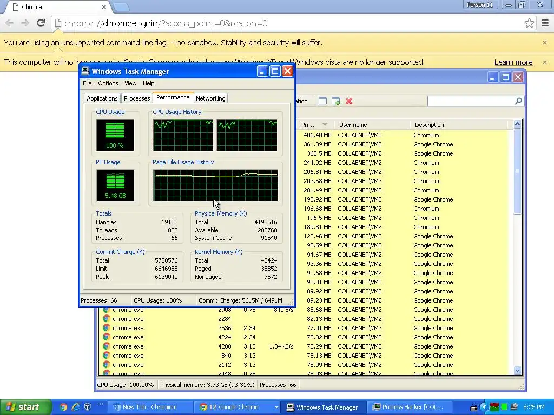Follow the Learn more link
The width and height of the screenshot is (554, 415).
click(x=513, y=63)
